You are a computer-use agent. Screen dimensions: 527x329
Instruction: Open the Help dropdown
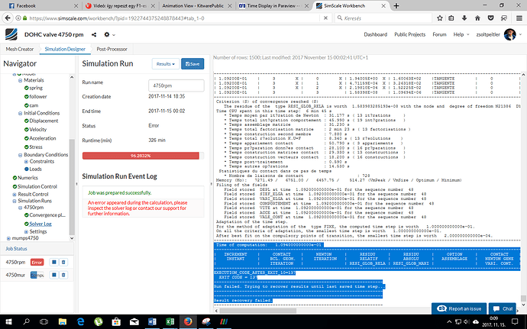click(461, 34)
